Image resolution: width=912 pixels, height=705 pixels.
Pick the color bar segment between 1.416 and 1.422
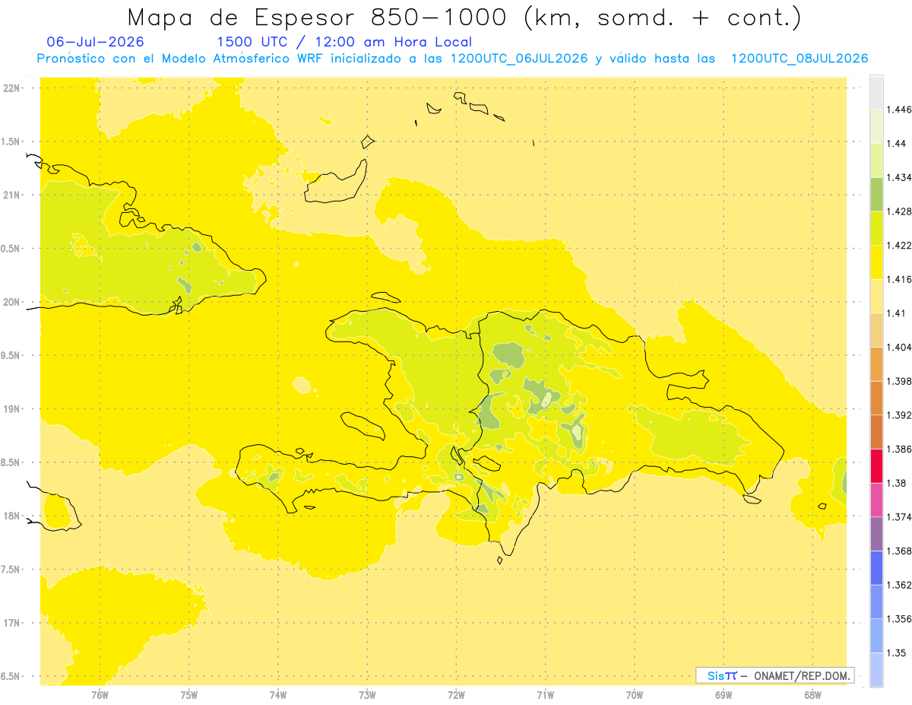tap(876, 262)
